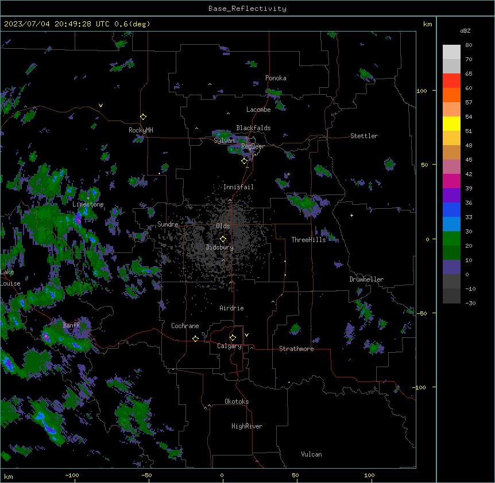Click the Sundre label
The image size is (495, 483).
pos(168,224)
